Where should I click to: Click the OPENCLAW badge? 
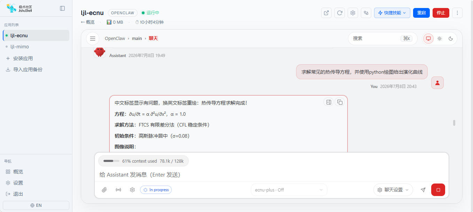tap(123, 13)
